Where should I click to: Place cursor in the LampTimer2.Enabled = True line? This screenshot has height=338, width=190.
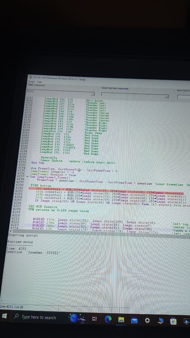(53, 174)
